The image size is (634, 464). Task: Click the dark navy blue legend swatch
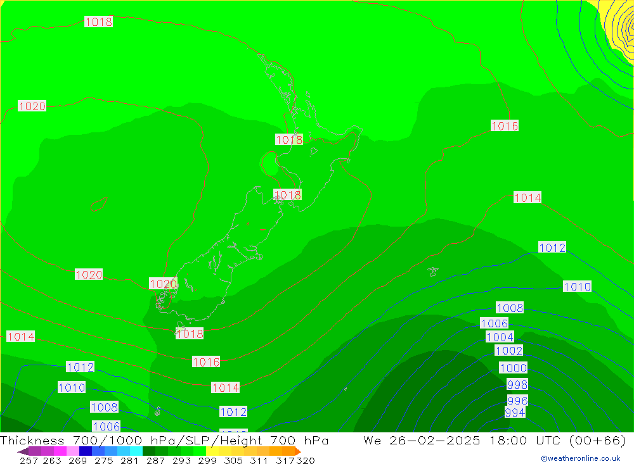coord(86,451)
